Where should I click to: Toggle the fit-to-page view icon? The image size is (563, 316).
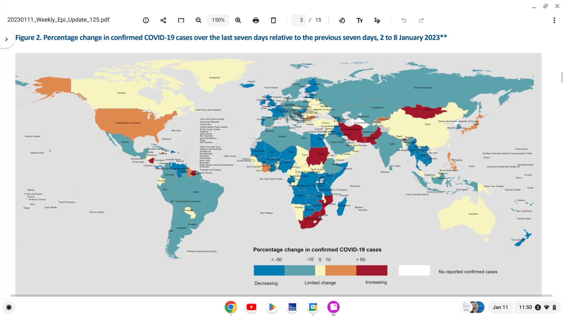tap(181, 20)
